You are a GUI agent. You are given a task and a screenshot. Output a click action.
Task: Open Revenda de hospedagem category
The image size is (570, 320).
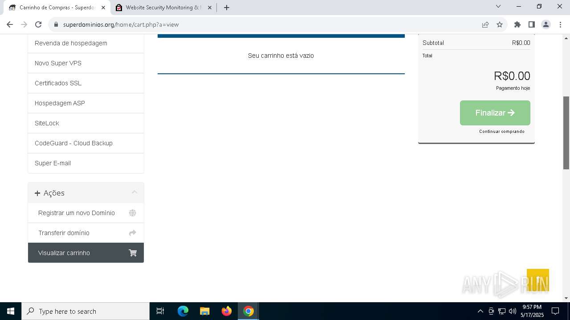pyautogui.click(x=86, y=43)
